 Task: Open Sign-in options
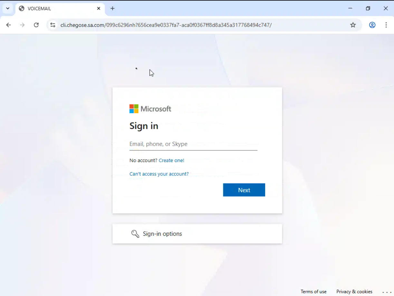197,234
